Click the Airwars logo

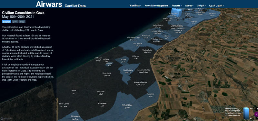tap(49, 4)
